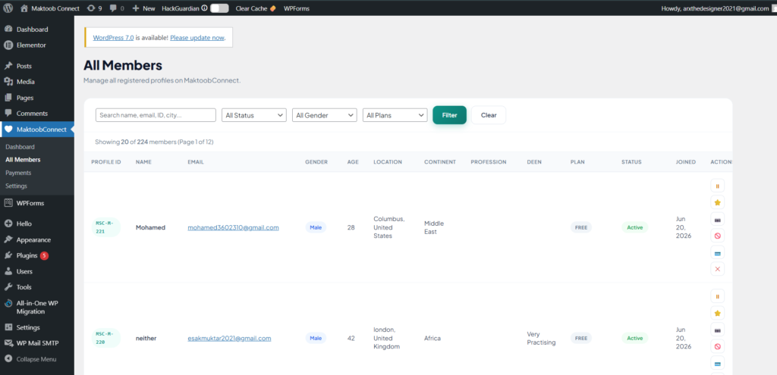Open the updates counter showing 9
Screen dimensions: 777x375
pyautogui.click(x=94, y=8)
